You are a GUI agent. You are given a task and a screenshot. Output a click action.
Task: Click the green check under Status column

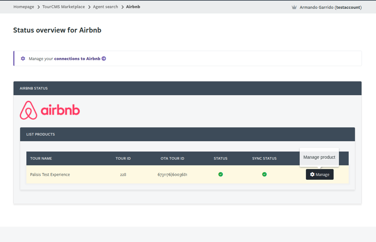pos(221,174)
